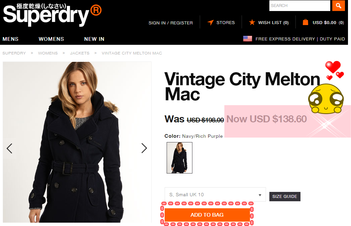Click the Superdry logo

pyautogui.click(x=52, y=15)
